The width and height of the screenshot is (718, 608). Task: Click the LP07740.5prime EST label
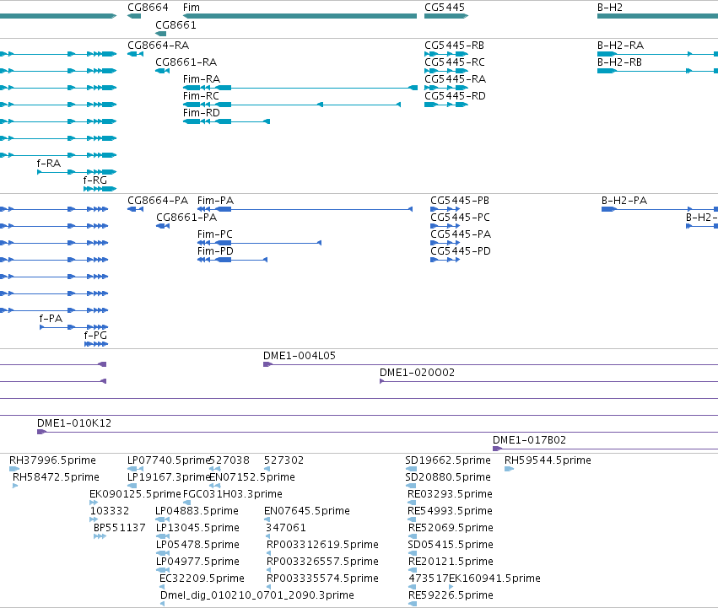click(168, 460)
